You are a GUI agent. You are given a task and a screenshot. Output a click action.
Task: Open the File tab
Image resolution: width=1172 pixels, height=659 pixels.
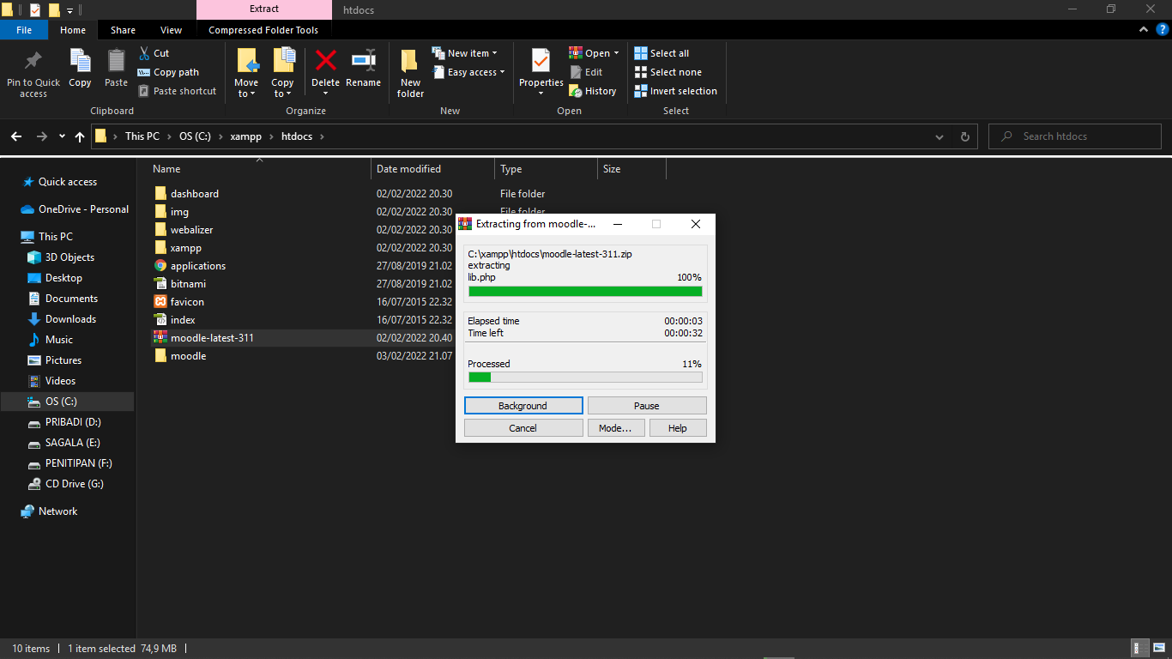[24, 30]
